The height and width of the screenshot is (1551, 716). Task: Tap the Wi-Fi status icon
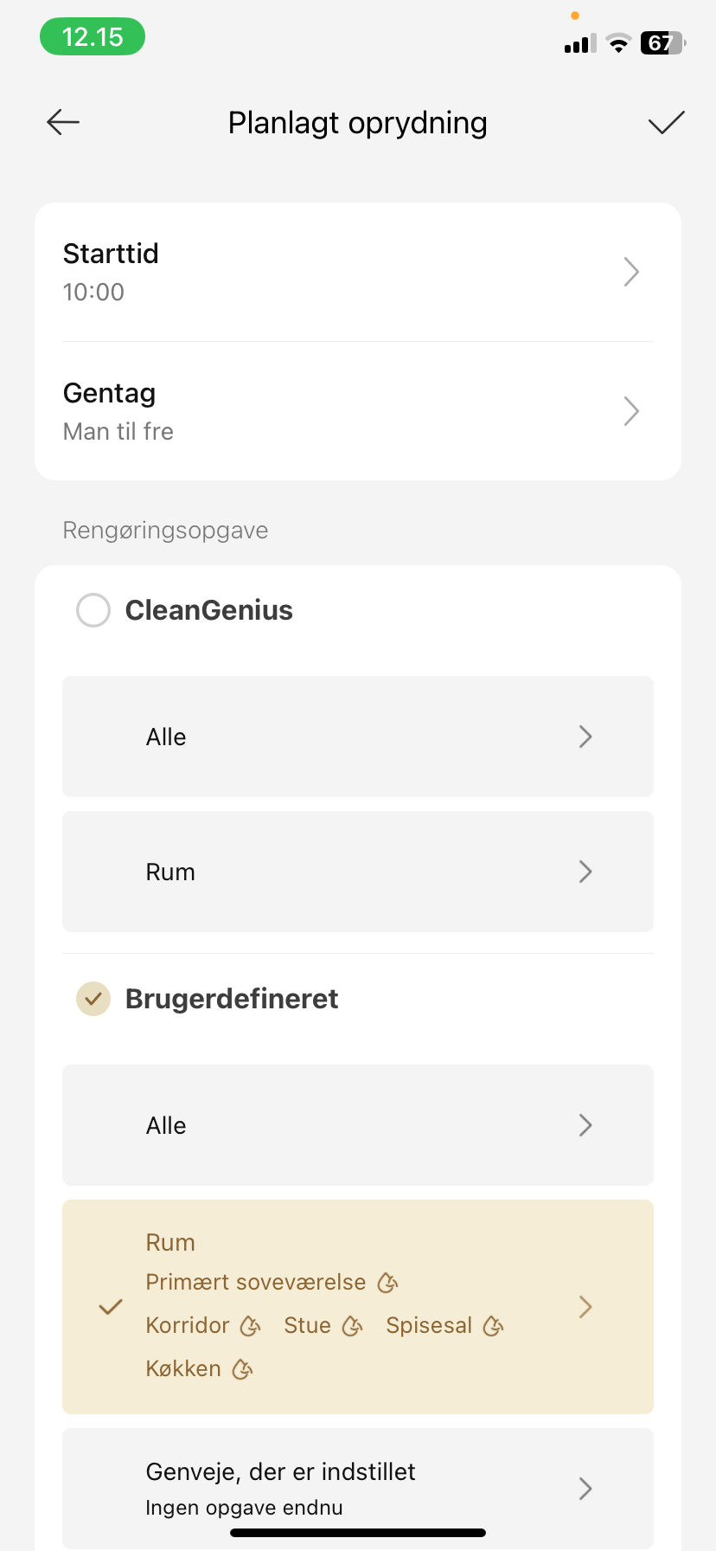click(x=618, y=43)
